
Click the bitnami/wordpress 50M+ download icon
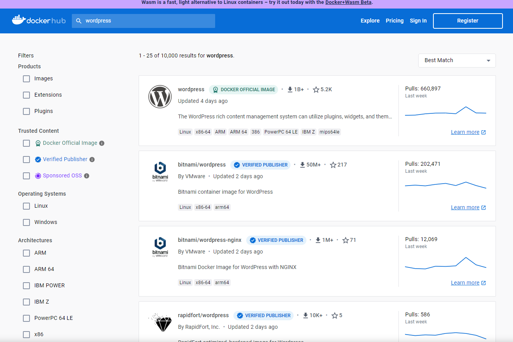303,165
